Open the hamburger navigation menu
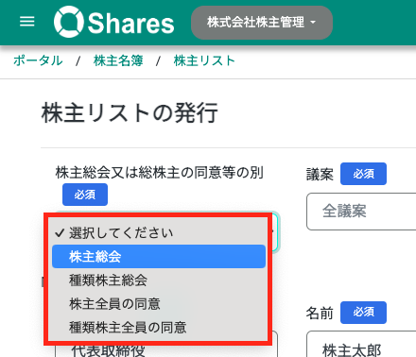Image resolution: width=416 pixels, height=357 pixels. (x=27, y=22)
